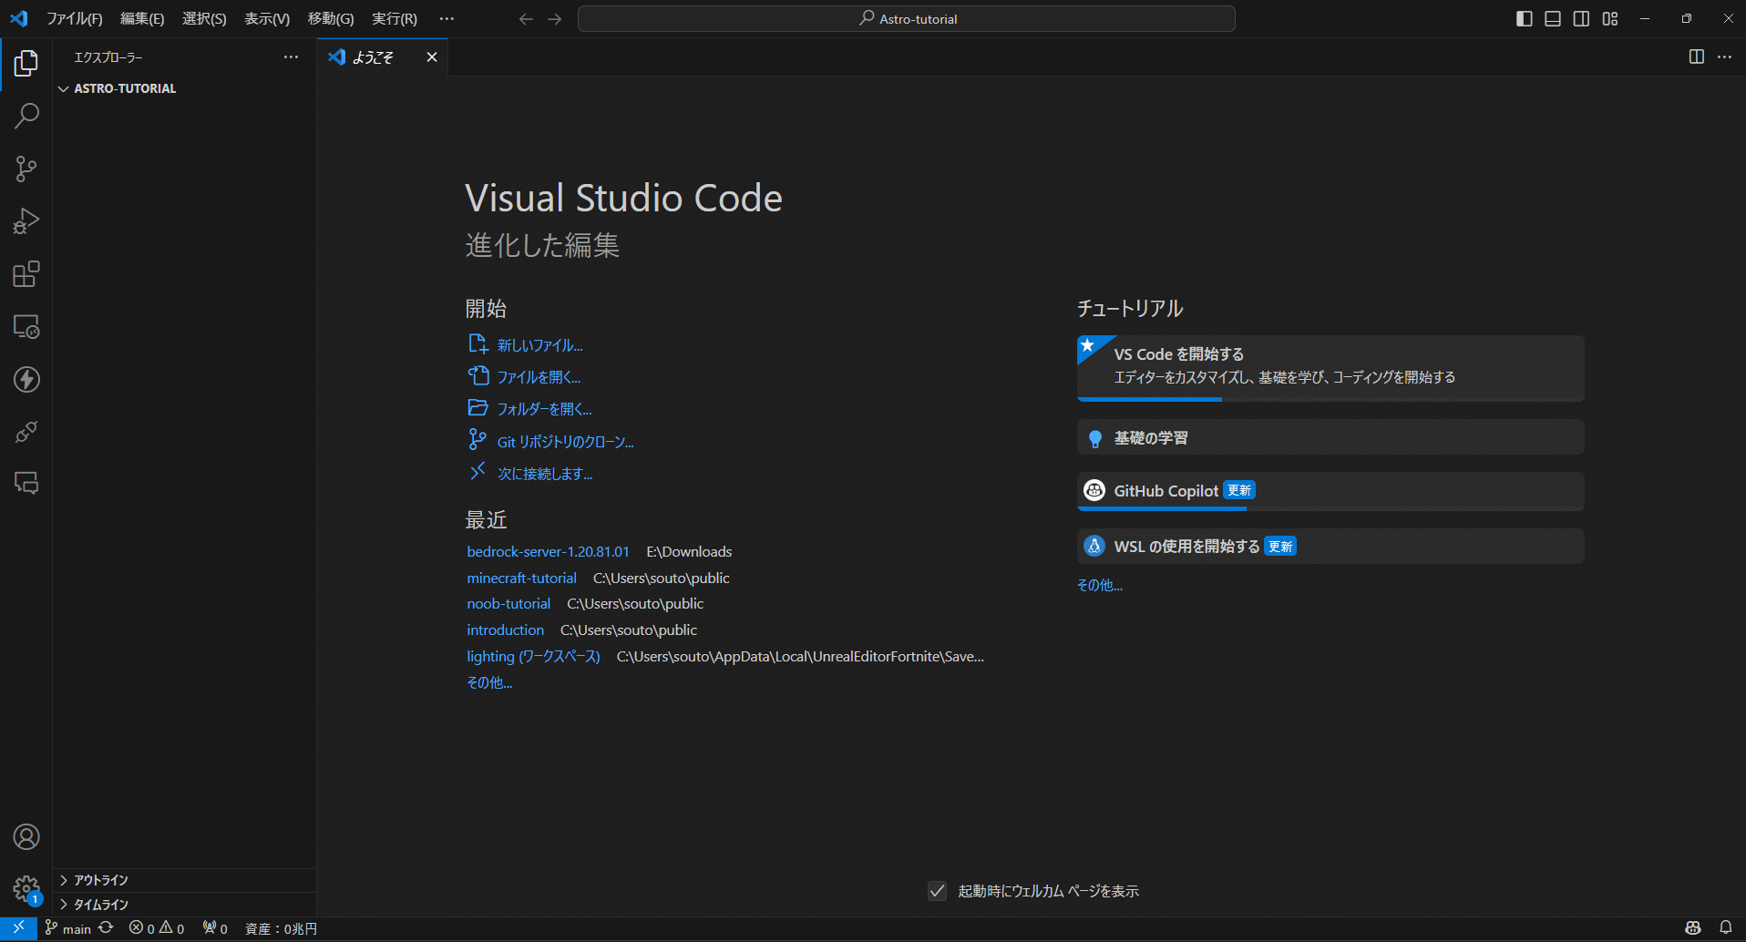Screen dimensions: 1746x942
Task: Toggle the bottom panel
Action: (1553, 19)
